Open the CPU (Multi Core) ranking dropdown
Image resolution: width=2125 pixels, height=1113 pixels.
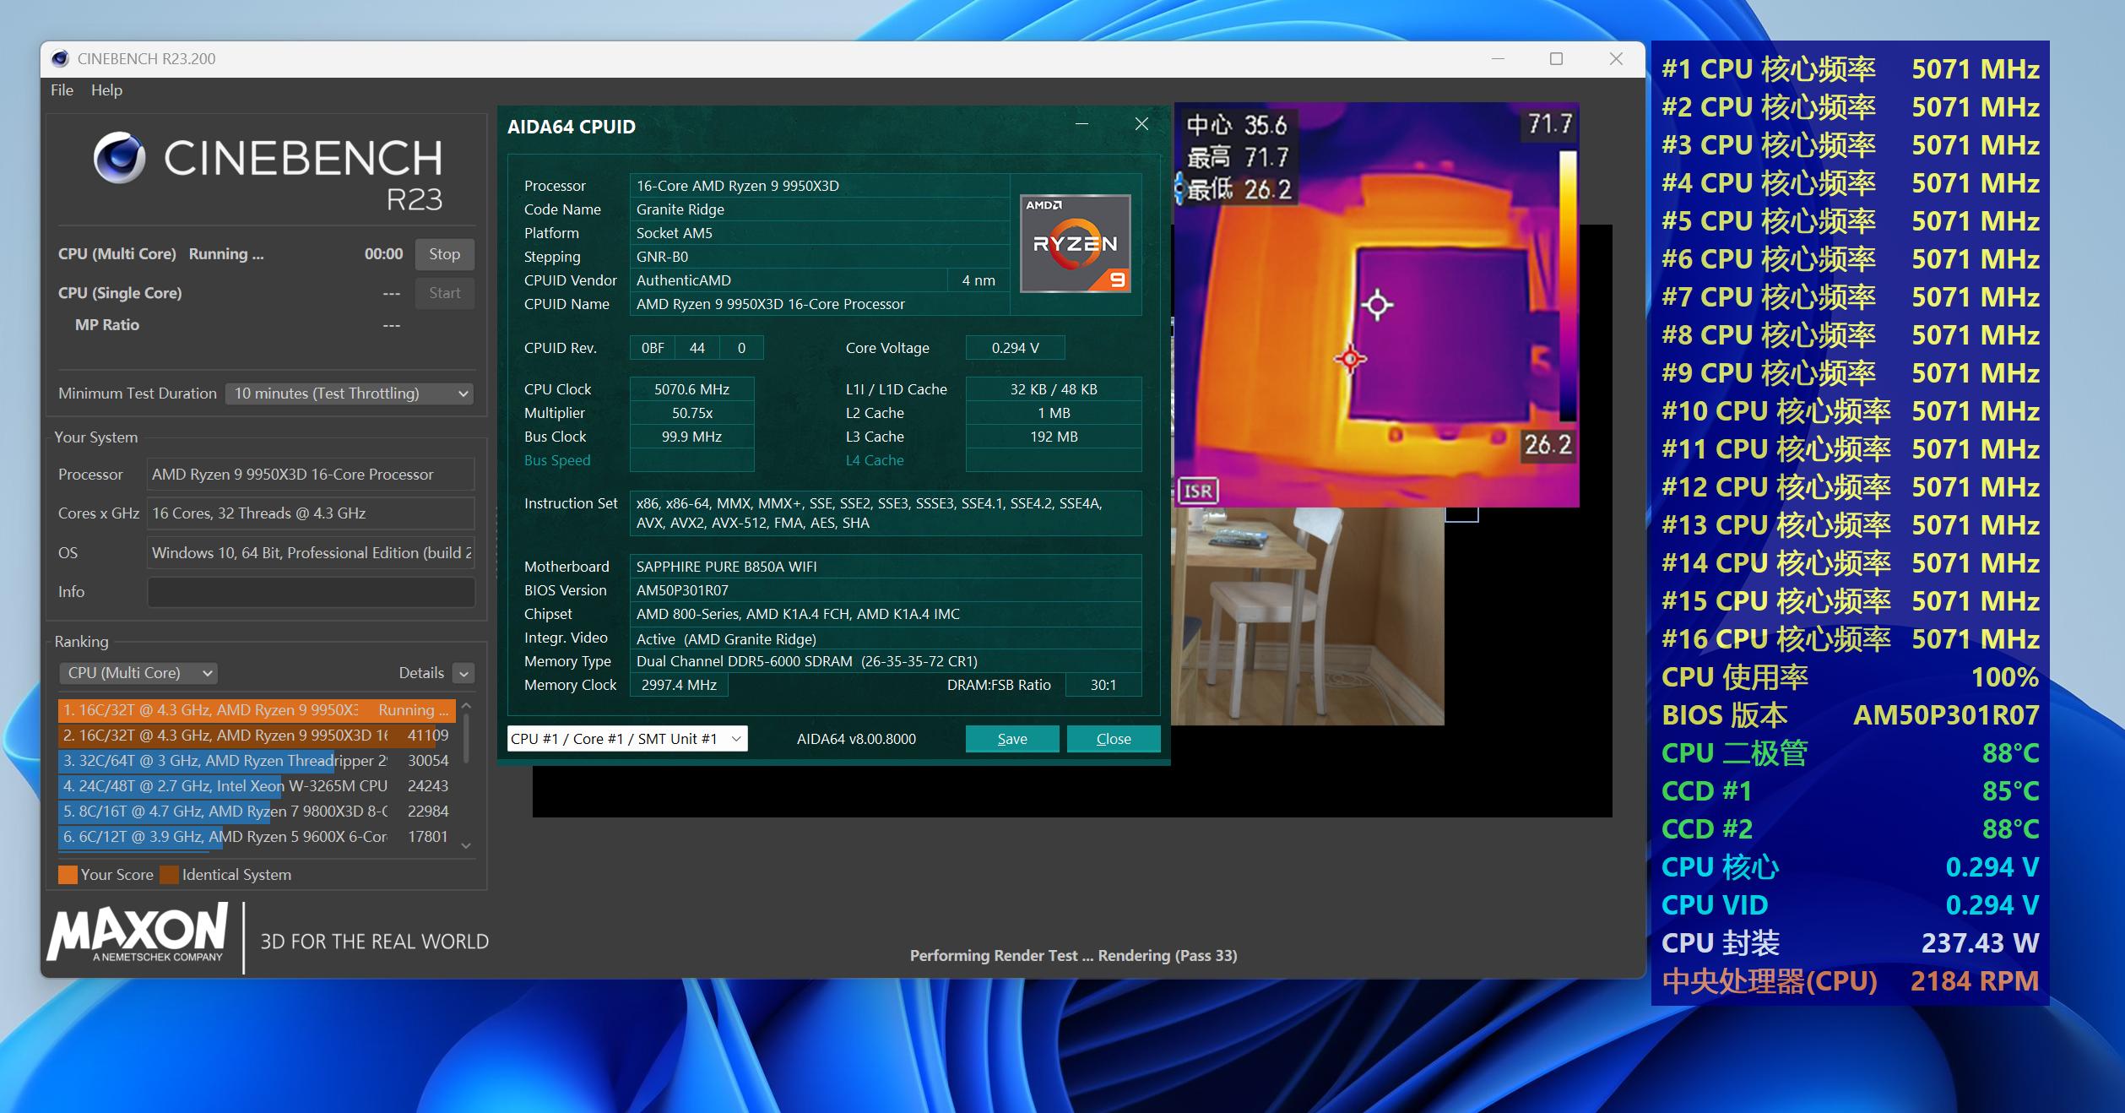coord(138,673)
